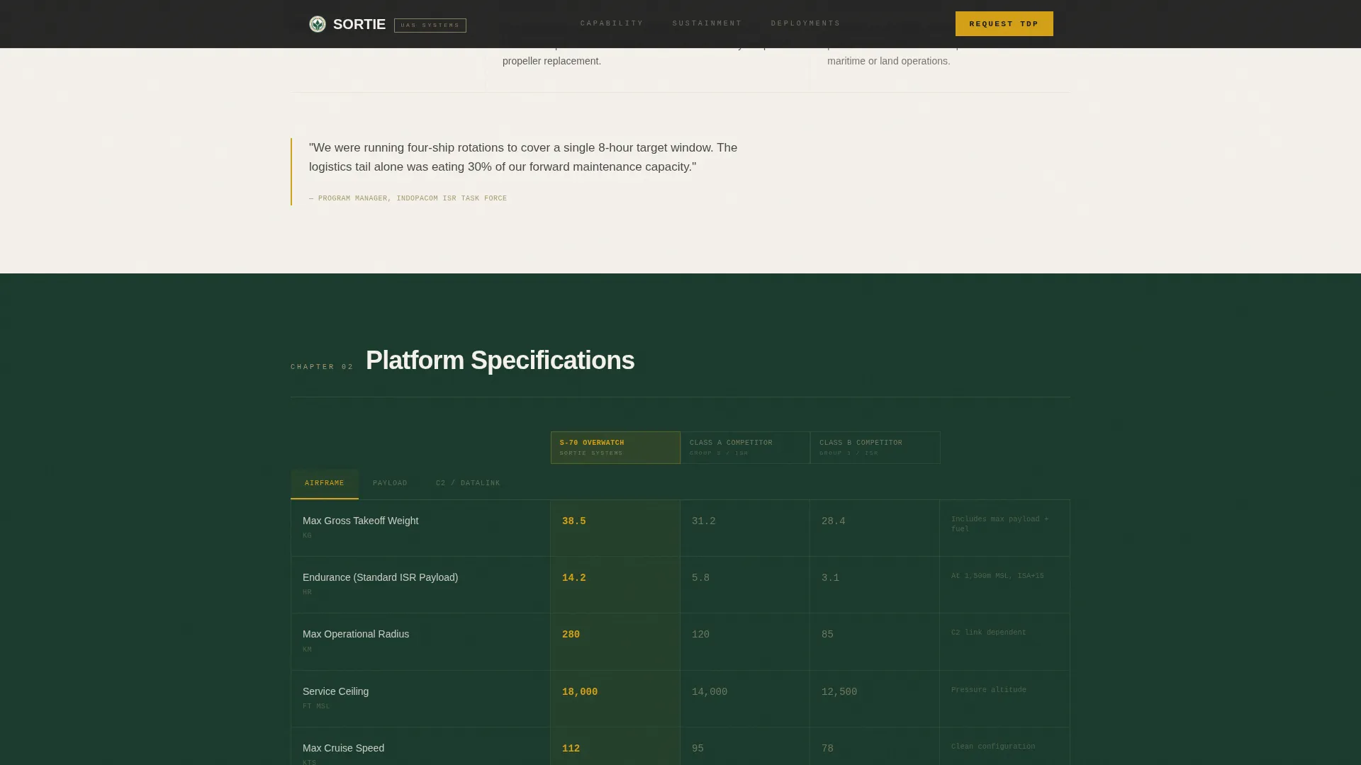Click the Chapter 02 label
The height and width of the screenshot is (765, 1361).
(x=322, y=367)
